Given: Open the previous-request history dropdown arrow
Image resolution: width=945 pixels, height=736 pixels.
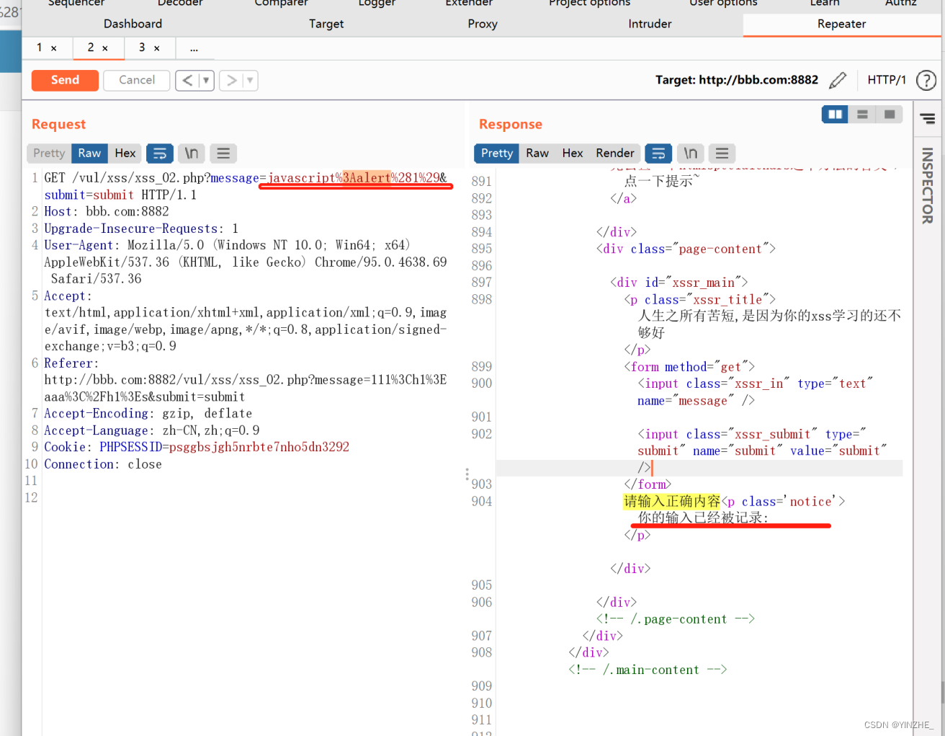Looking at the screenshot, I should pyautogui.click(x=206, y=80).
